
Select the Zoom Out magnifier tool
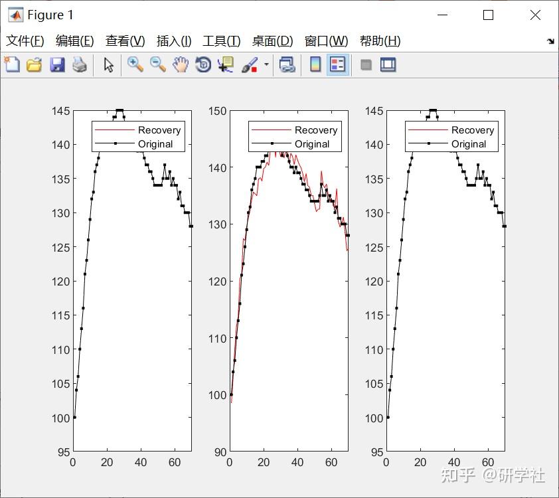pyautogui.click(x=157, y=65)
